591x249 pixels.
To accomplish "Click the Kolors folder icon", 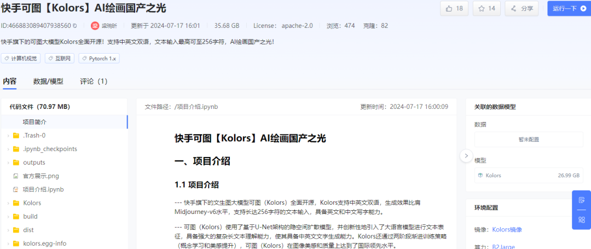I will (16, 203).
